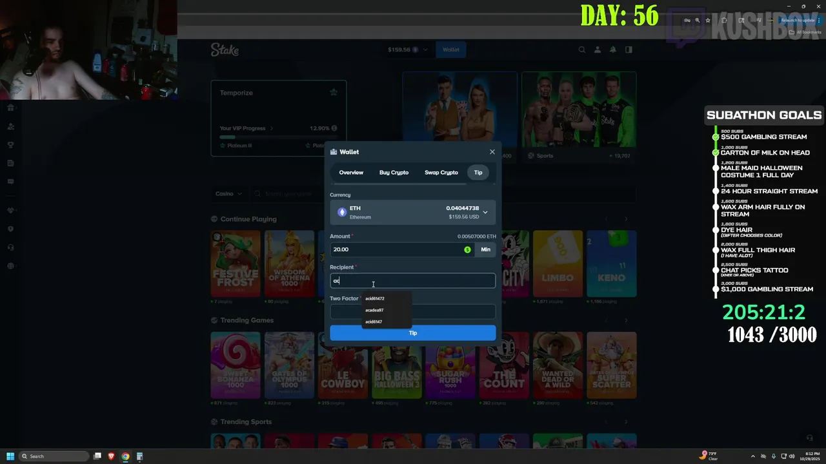Open The Count game

[x=504, y=365]
